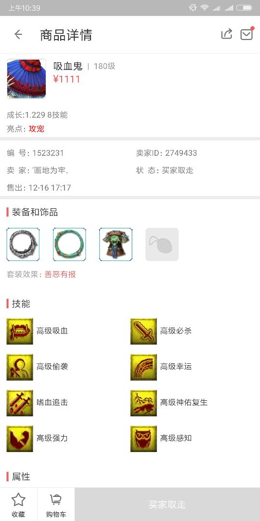This screenshot has height=521, width=260.
Task: Tap the empty gray accessory slot
Action: coord(162,244)
